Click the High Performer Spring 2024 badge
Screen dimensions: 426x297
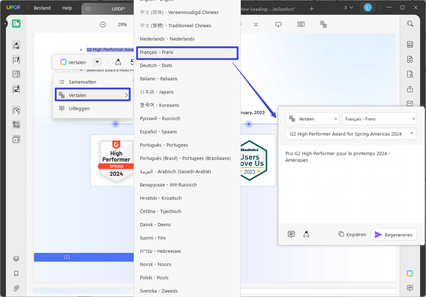(116, 161)
